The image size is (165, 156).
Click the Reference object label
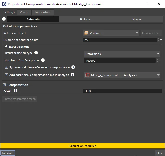click(x=15, y=33)
